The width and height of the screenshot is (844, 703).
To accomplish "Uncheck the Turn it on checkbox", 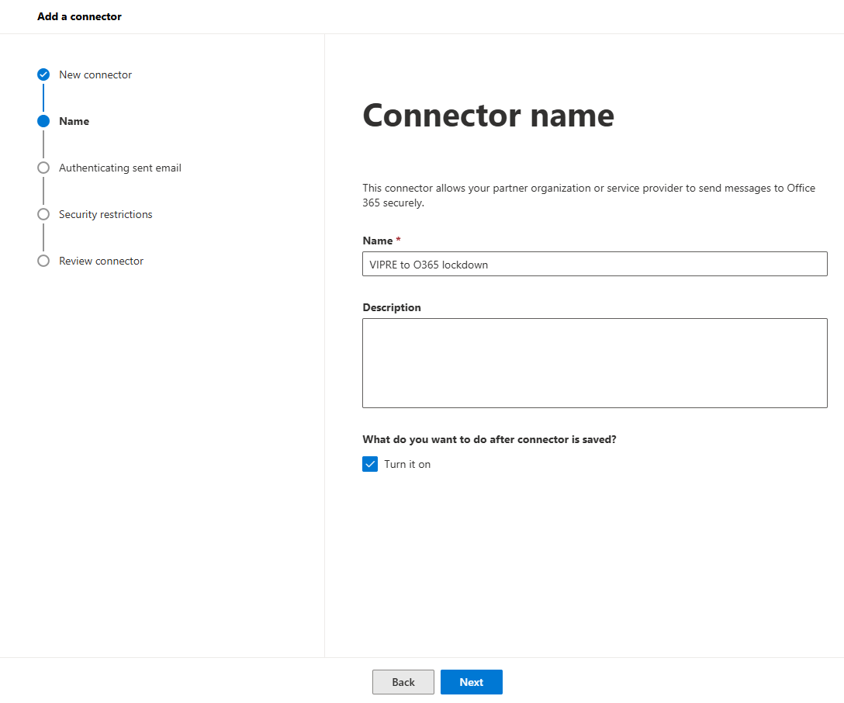I will tap(370, 464).
